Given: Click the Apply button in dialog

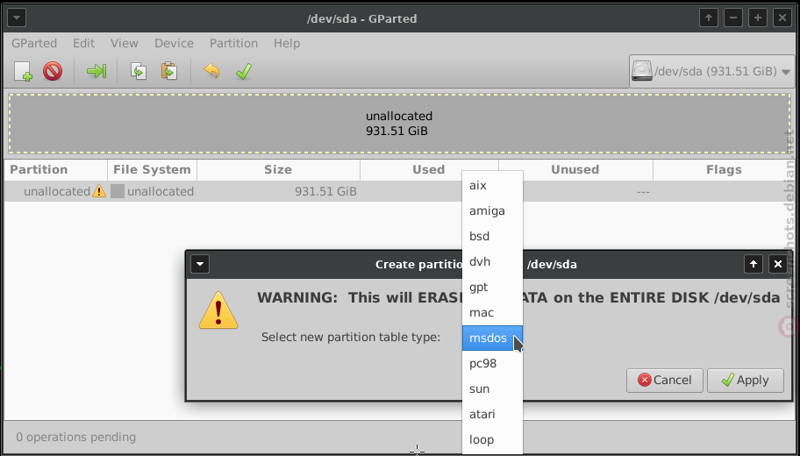Looking at the screenshot, I should point(746,380).
